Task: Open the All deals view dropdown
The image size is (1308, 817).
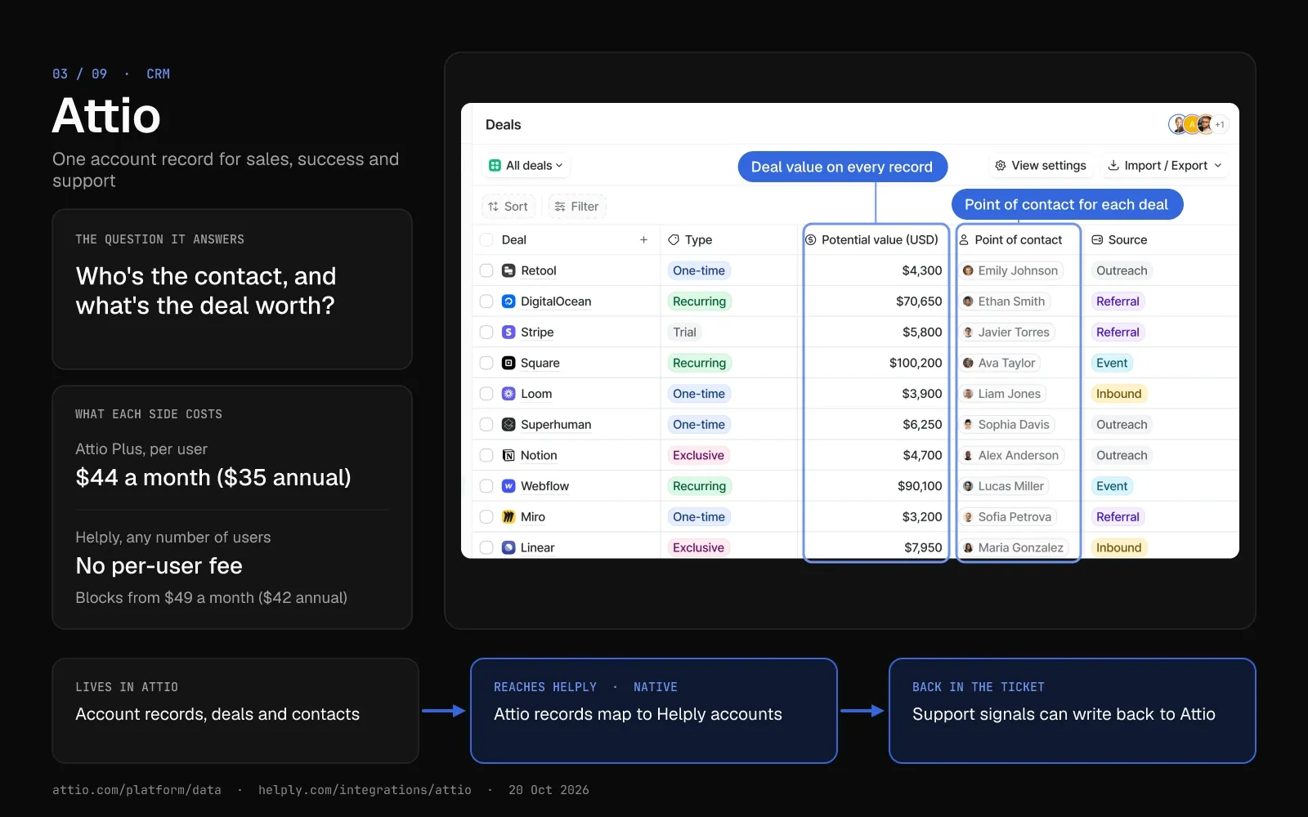Action: coord(526,165)
